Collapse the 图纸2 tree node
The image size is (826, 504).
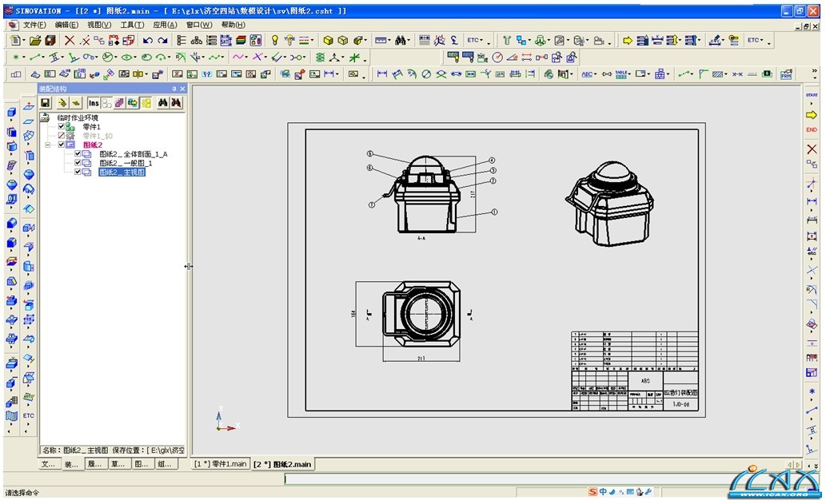tap(49, 145)
